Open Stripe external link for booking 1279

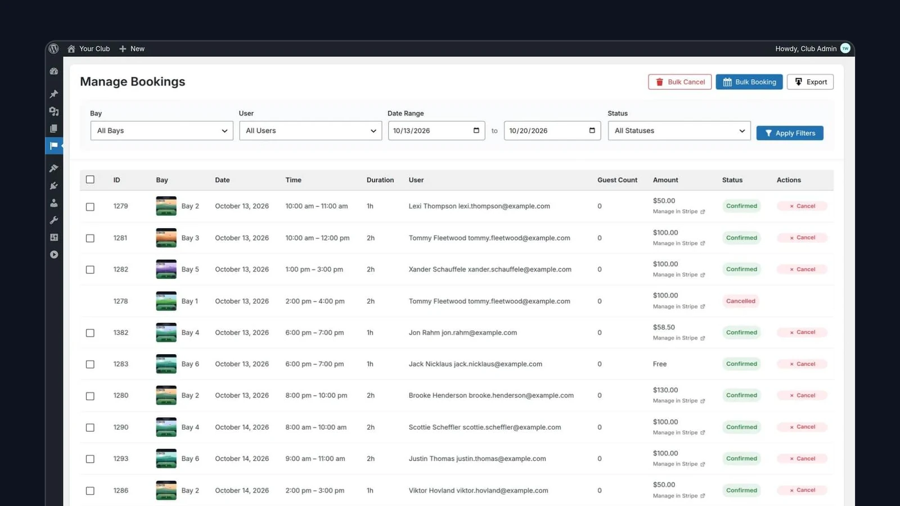[703, 212]
